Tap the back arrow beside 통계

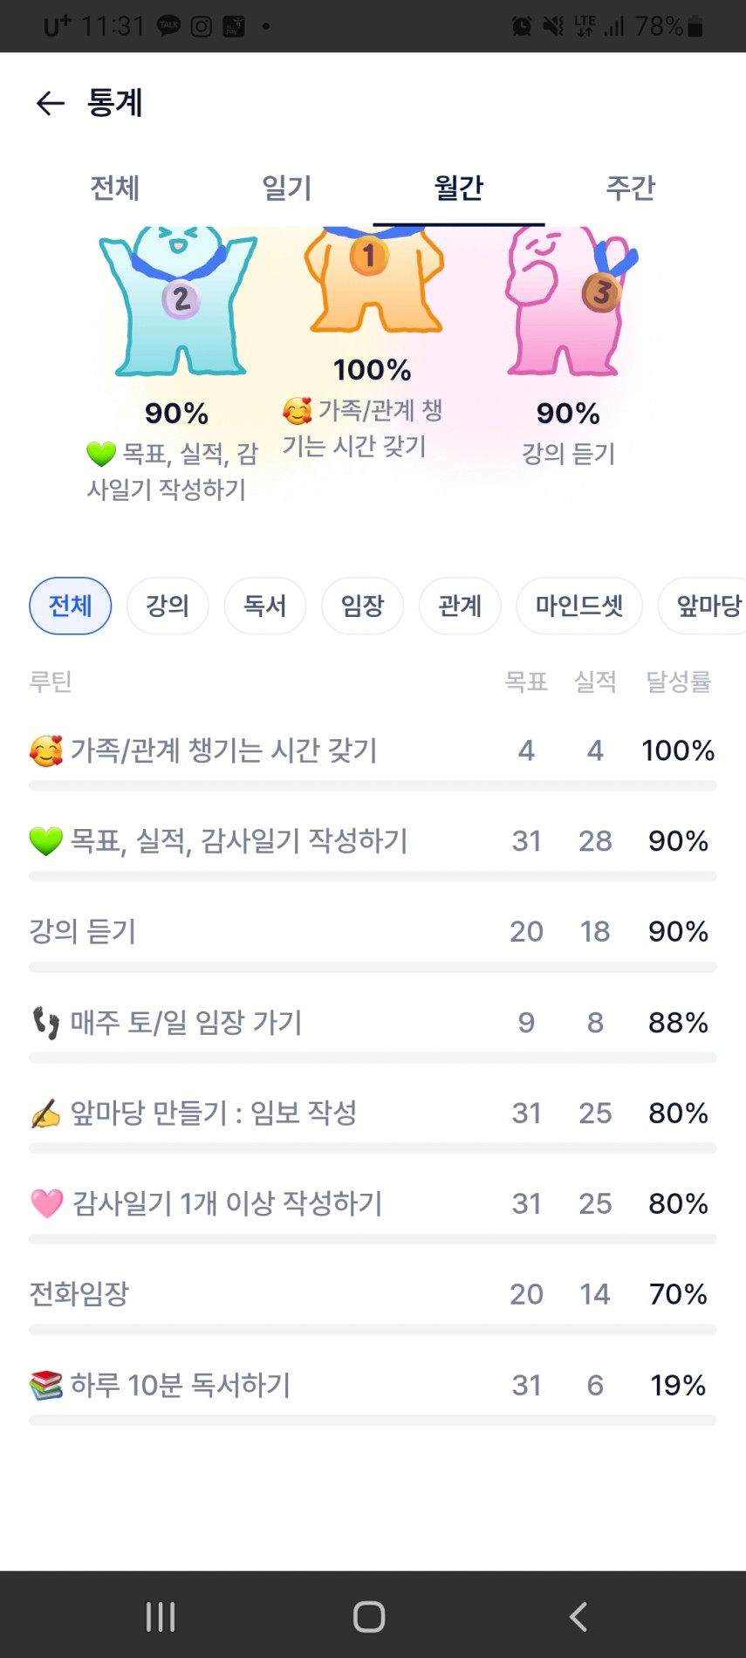click(x=51, y=104)
